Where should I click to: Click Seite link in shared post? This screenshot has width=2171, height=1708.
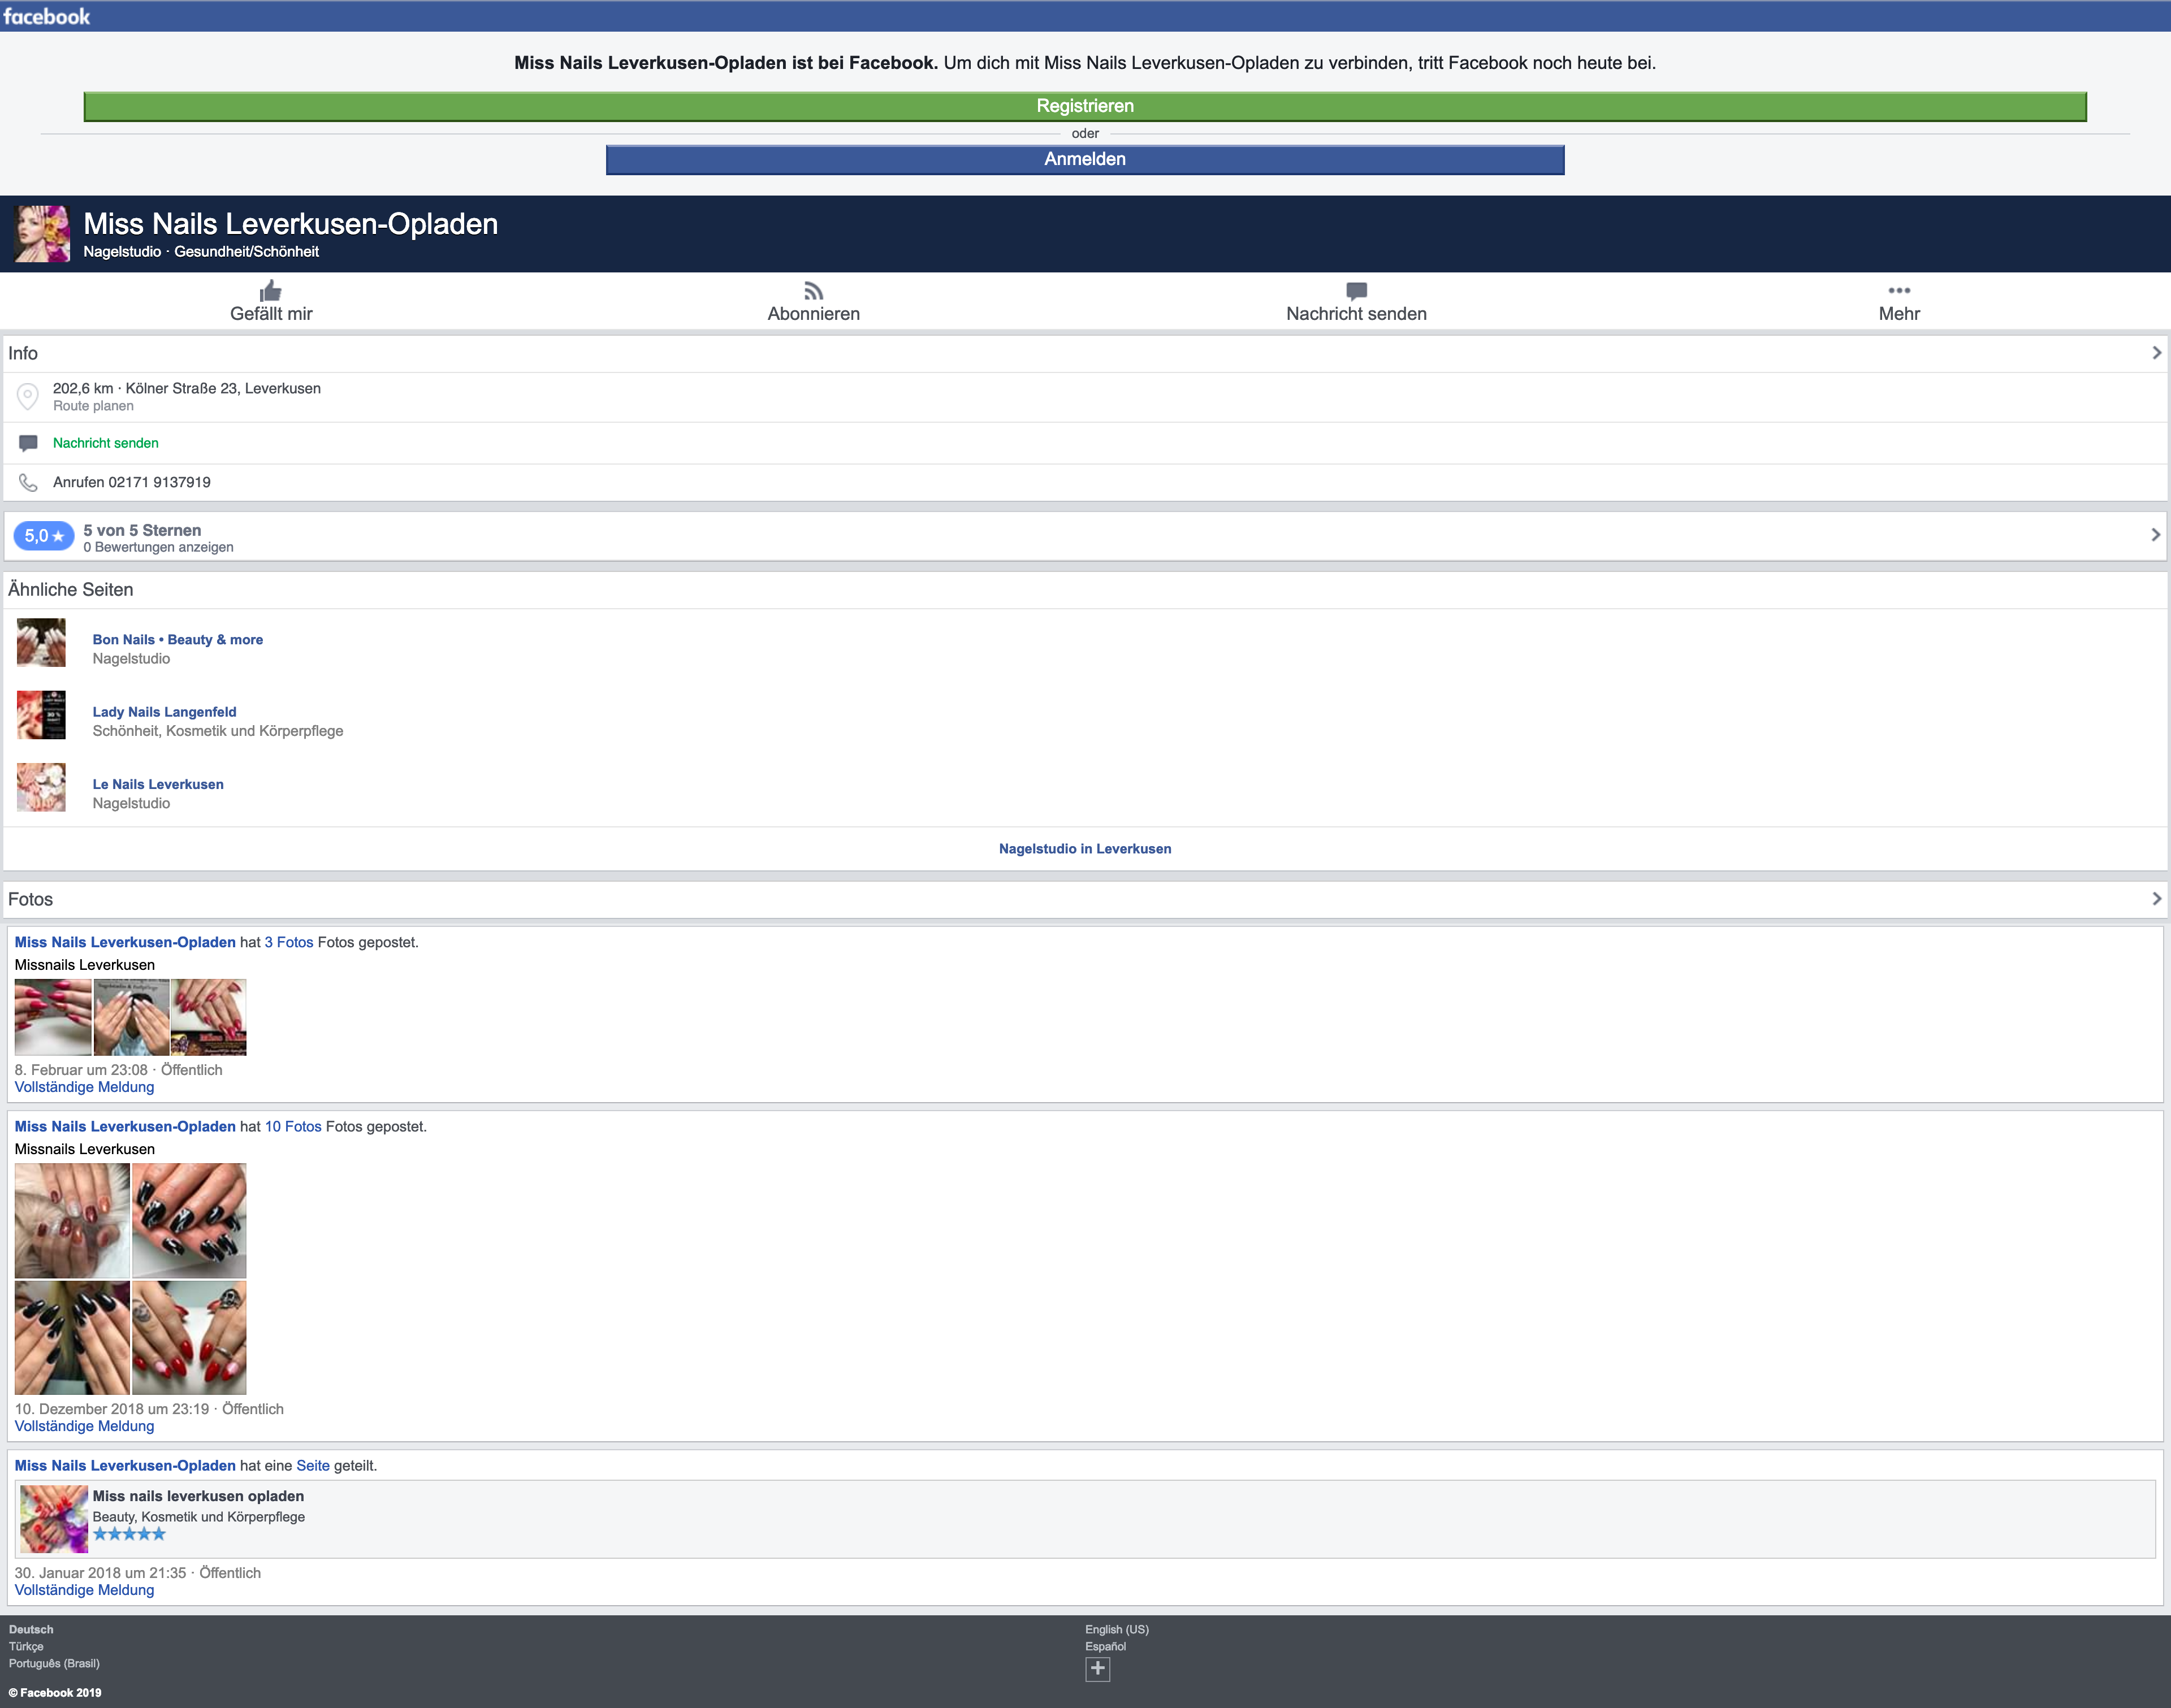coord(313,1465)
